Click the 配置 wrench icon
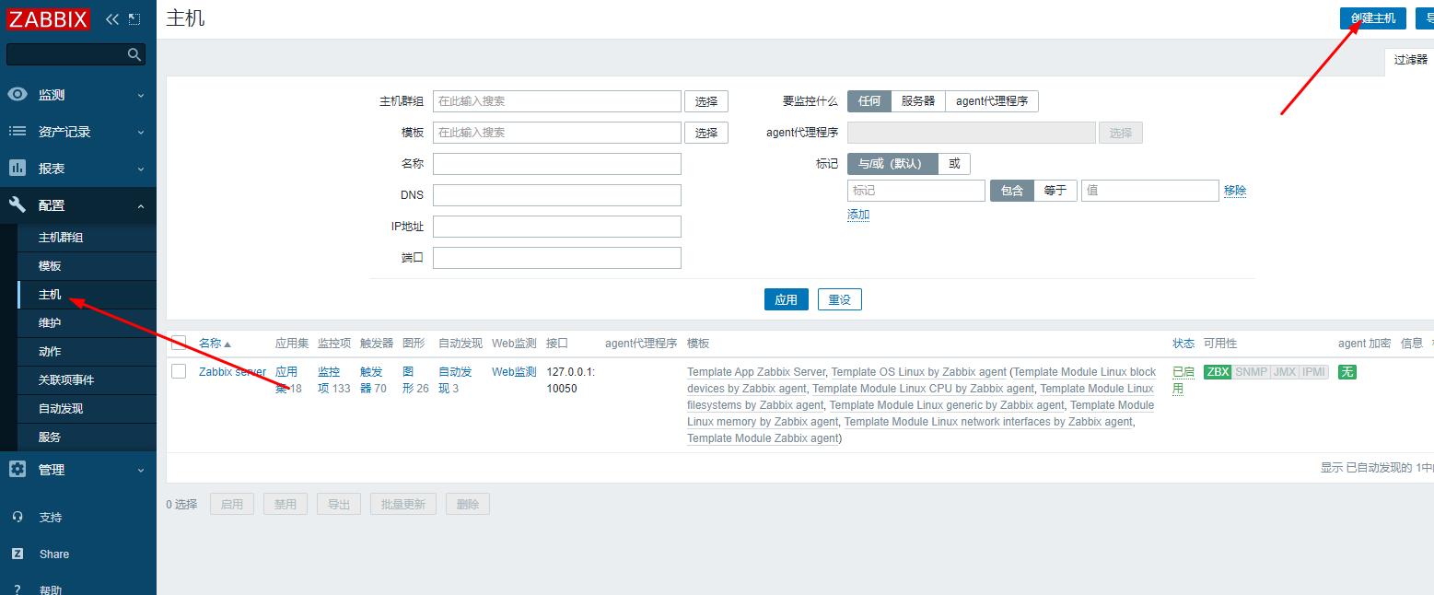The width and height of the screenshot is (1434, 595). click(x=17, y=204)
